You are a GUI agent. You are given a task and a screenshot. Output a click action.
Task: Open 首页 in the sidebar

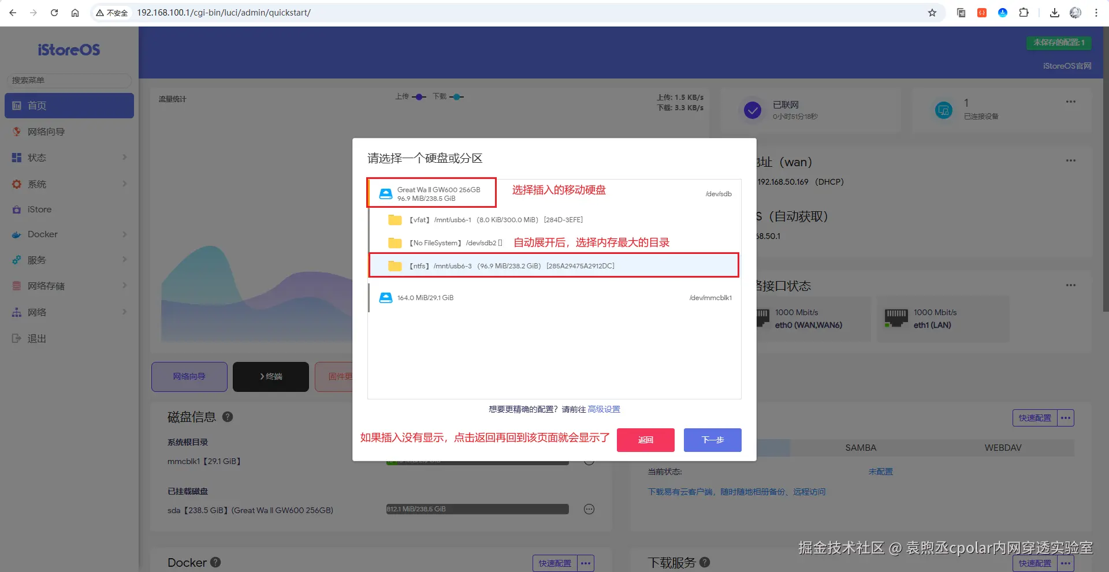[x=69, y=106]
